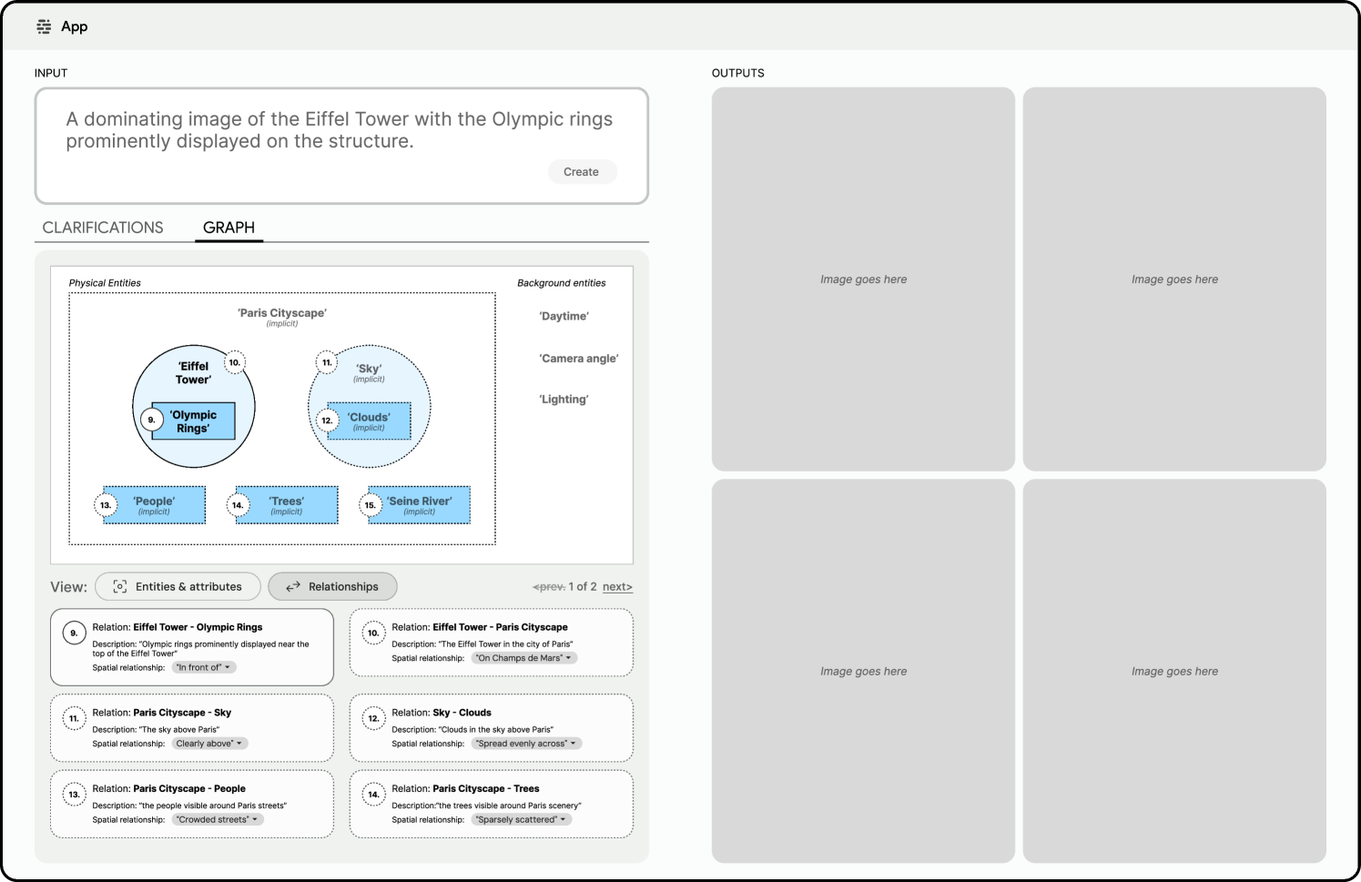Open the "Sparsely scattered" dropdown

click(523, 820)
